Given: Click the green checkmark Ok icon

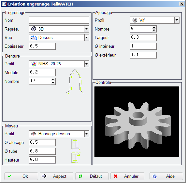Looking at the screenshot, I should click(9, 176).
